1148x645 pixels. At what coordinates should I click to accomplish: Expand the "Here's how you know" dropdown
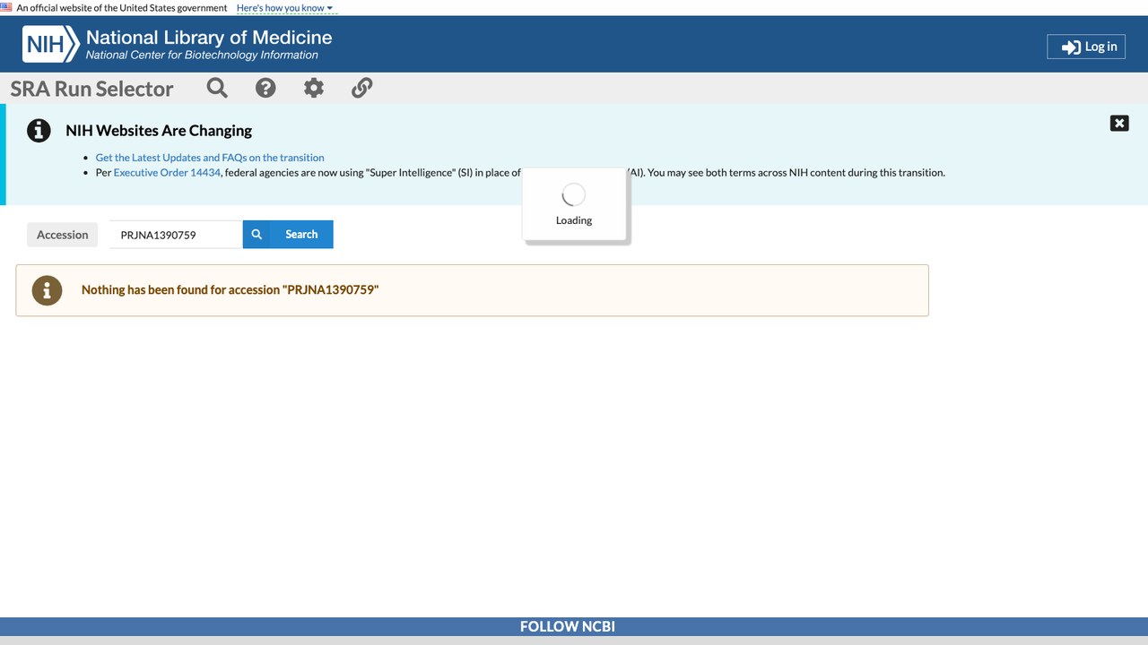[x=284, y=8]
